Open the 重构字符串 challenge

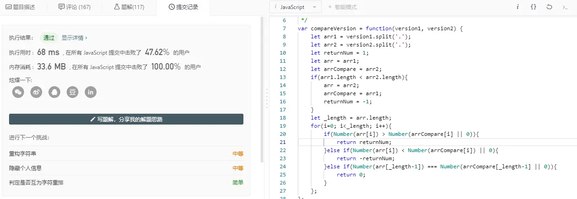(23, 153)
